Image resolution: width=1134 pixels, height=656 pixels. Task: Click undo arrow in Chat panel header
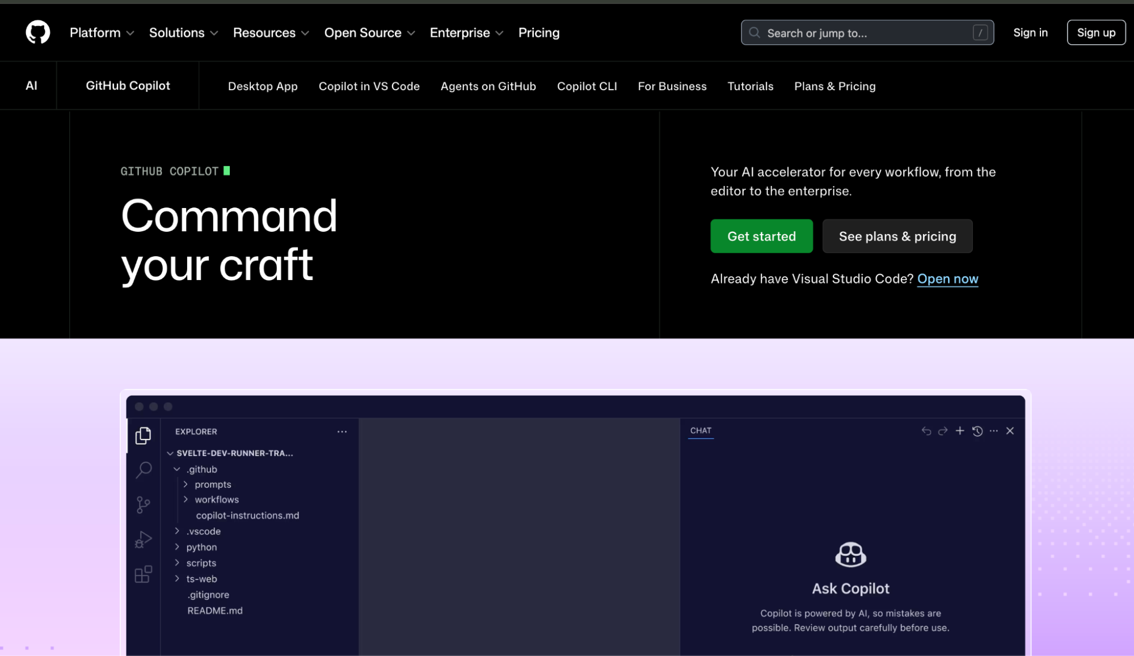pyautogui.click(x=926, y=431)
